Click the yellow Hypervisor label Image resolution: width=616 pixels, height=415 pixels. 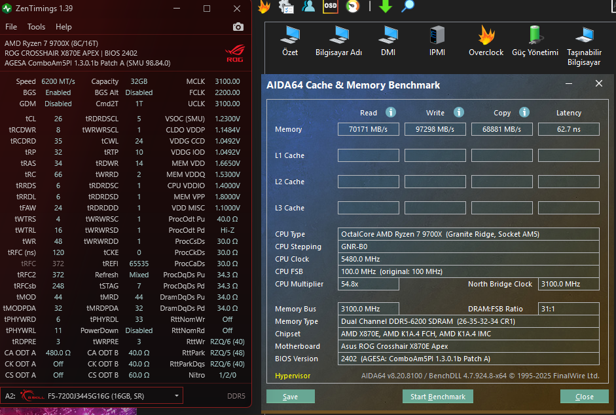pyautogui.click(x=293, y=376)
